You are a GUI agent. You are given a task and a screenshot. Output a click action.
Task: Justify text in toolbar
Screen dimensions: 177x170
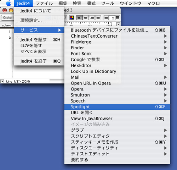coord(98,18)
